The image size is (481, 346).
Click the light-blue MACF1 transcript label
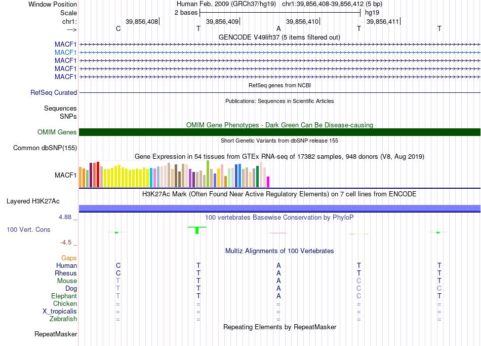[65, 53]
